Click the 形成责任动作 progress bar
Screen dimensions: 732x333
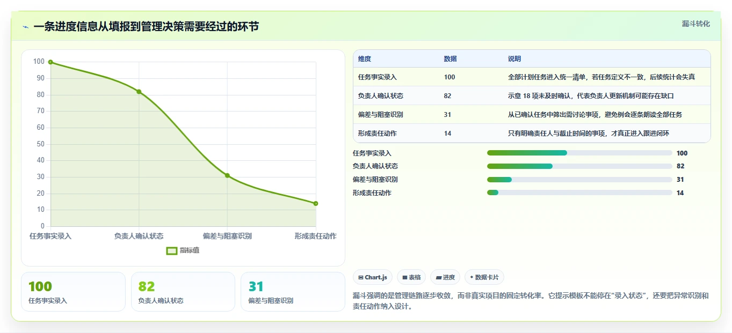[x=579, y=193]
